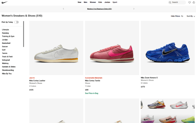Screen dimensions: 196x123
Task: Click Members Free Shipping banner link
Action: point(100,9)
